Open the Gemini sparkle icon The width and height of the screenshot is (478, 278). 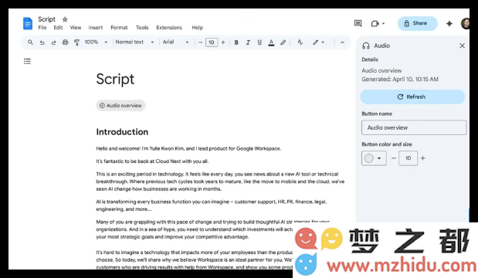(x=449, y=23)
